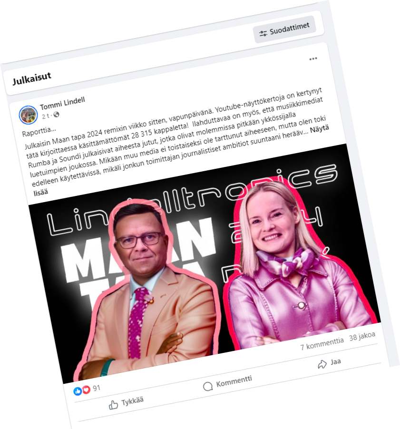Click the arrow share icon beside Jaa
The height and width of the screenshot is (429, 400).
(322, 364)
